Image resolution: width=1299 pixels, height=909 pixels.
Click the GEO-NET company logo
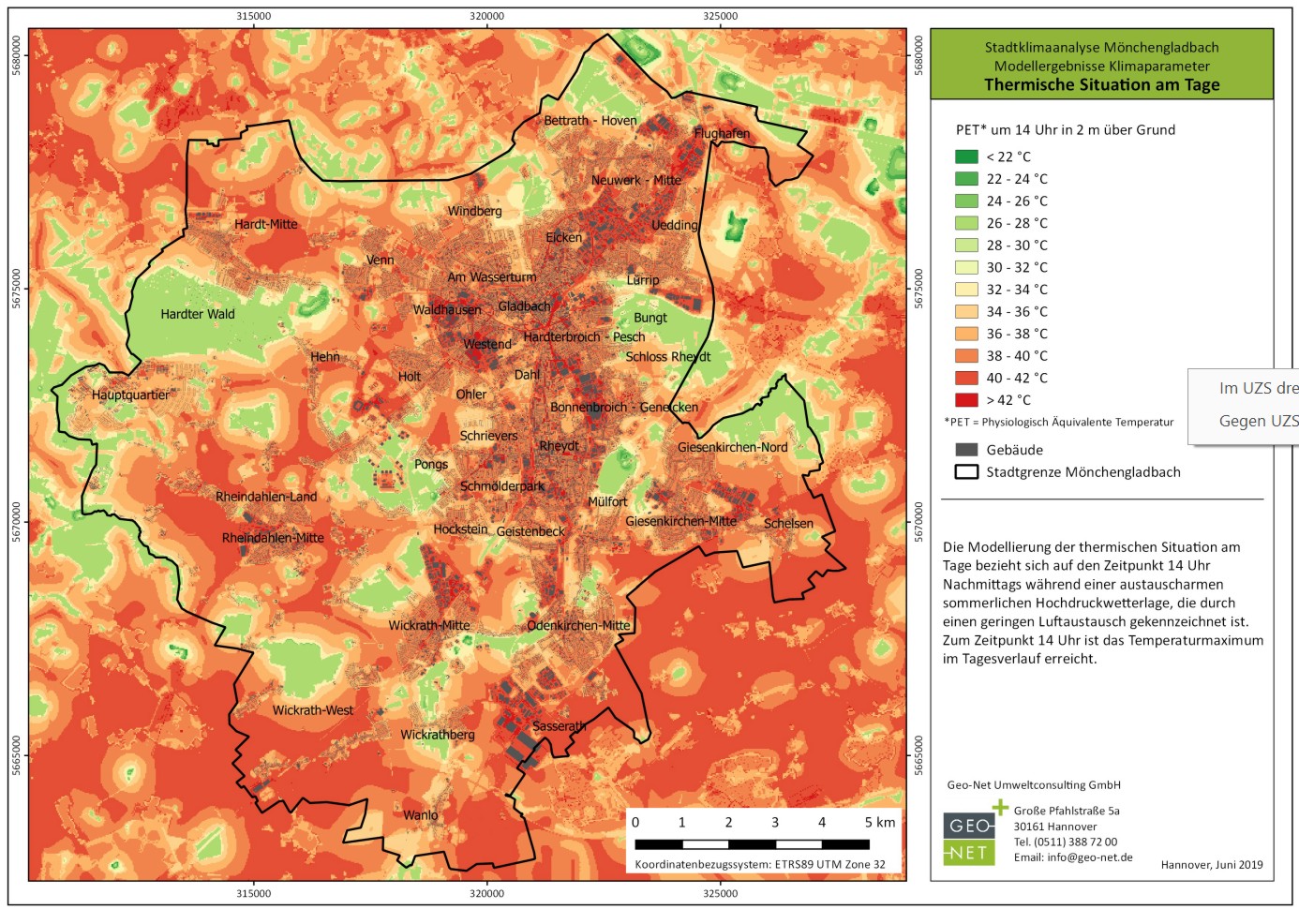tap(969, 839)
